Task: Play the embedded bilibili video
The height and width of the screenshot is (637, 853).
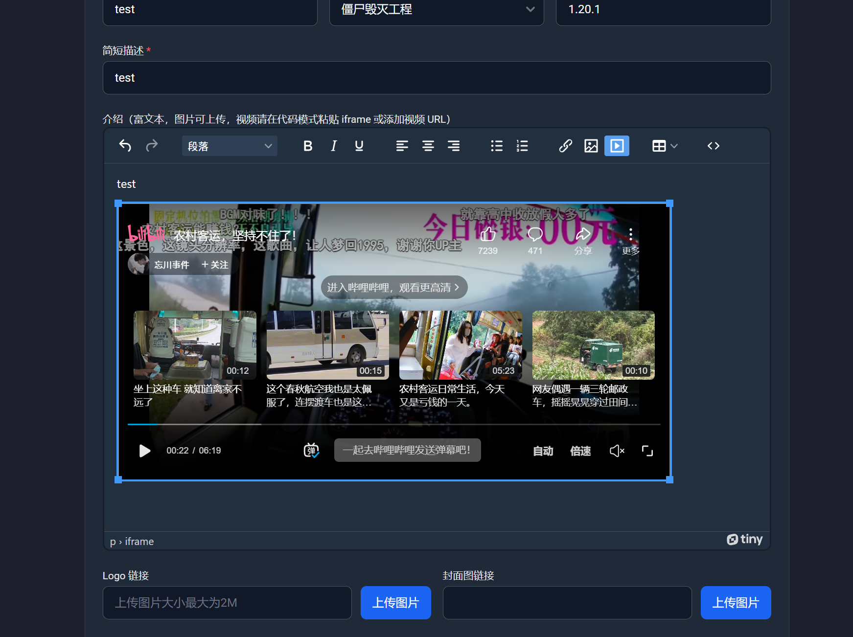Action: 144,451
